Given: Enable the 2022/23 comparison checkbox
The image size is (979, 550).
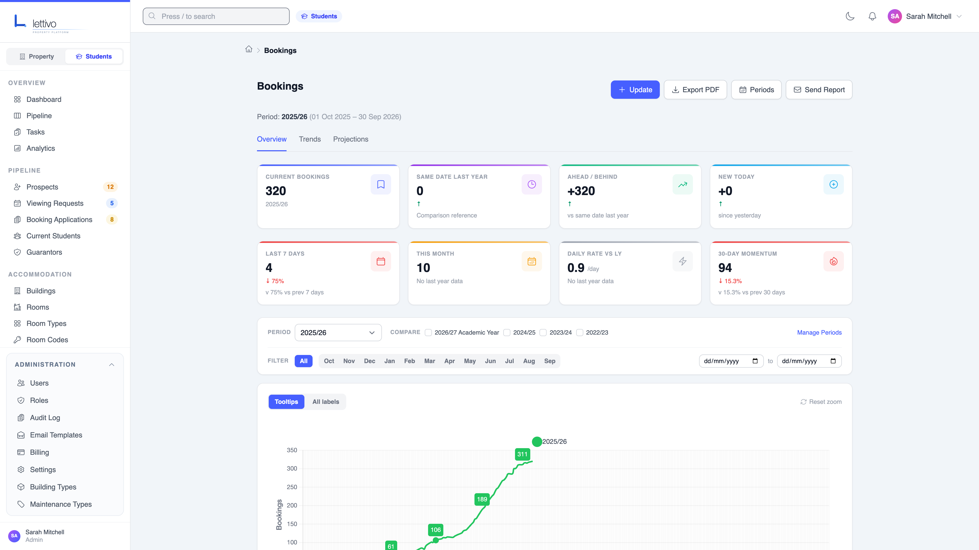Looking at the screenshot, I should tap(579, 333).
